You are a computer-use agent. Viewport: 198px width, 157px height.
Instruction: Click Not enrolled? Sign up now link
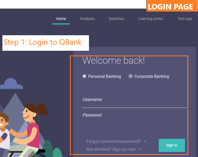(111, 149)
